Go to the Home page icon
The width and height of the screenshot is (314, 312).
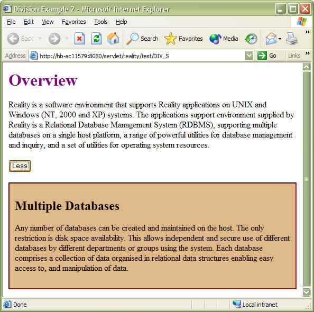[113, 38]
